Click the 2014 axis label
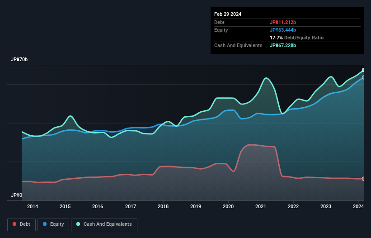371x238 pixels. (x=33, y=206)
